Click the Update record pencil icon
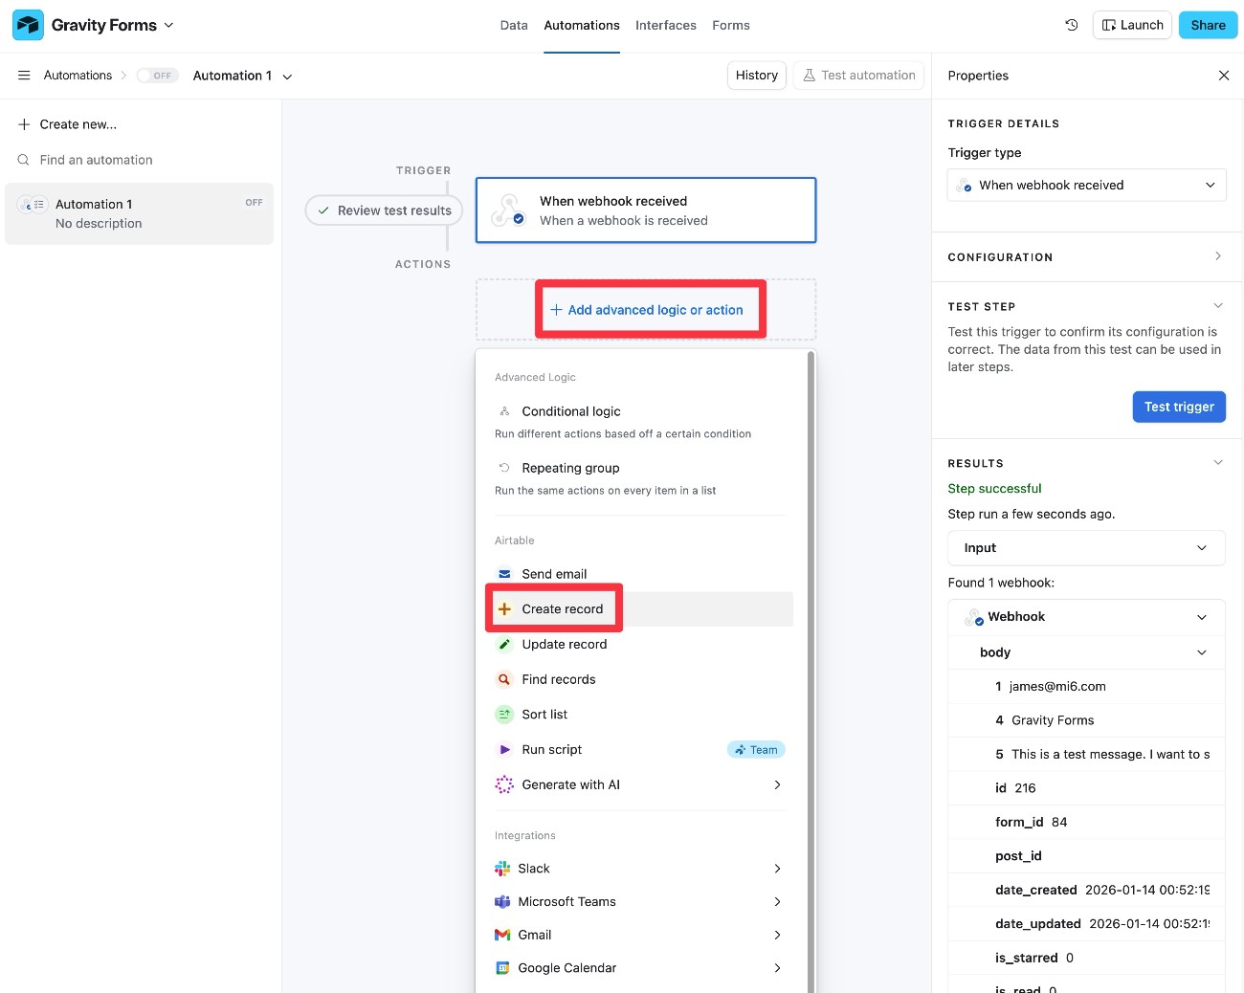The width and height of the screenshot is (1244, 993). 503,644
